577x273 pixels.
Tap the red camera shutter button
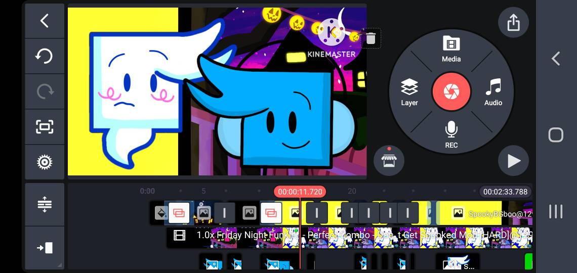[451, 91]
